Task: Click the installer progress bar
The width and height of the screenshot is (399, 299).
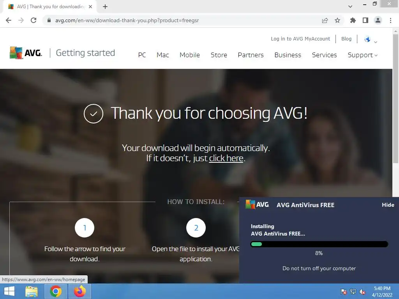Action: pyautogui.click(x=319, y=244)
